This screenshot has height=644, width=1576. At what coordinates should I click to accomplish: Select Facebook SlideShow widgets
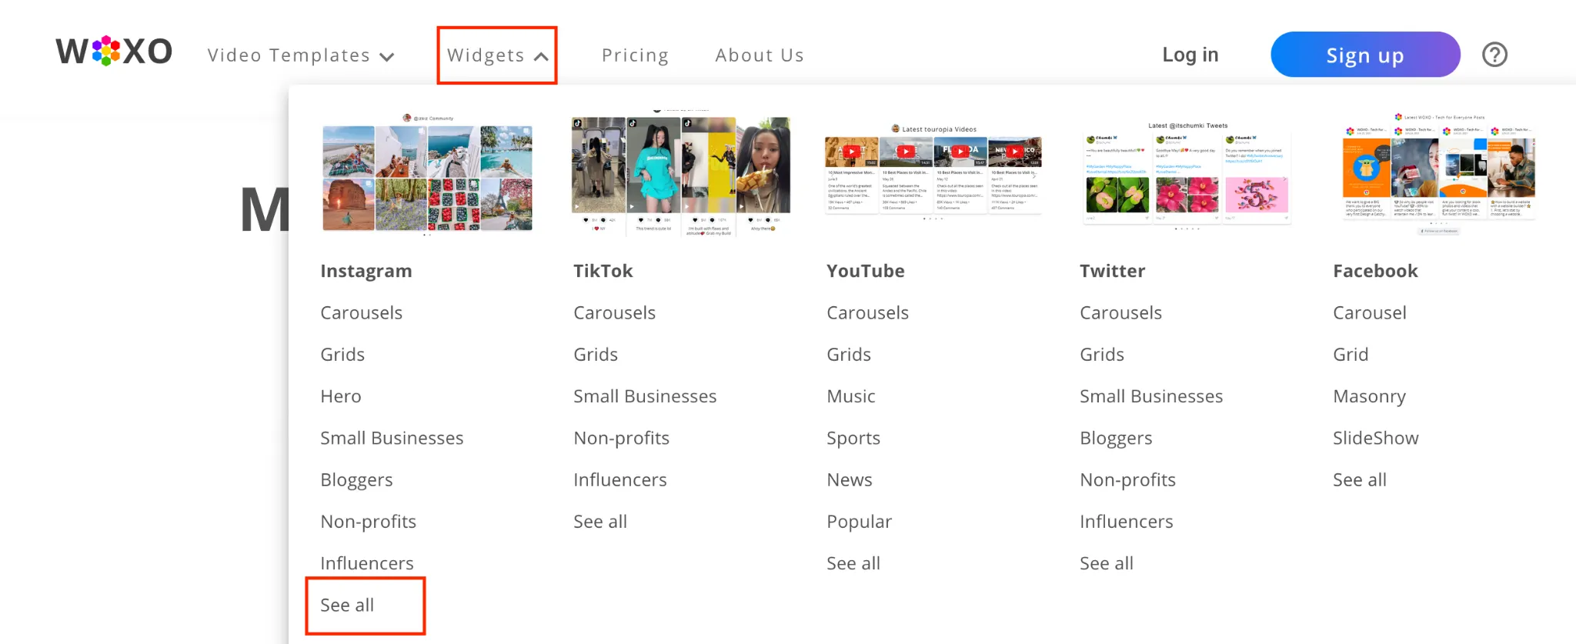[x=1375, y=439]
